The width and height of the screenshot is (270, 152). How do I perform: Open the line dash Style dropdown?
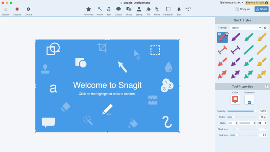click(x=247, y=123)
